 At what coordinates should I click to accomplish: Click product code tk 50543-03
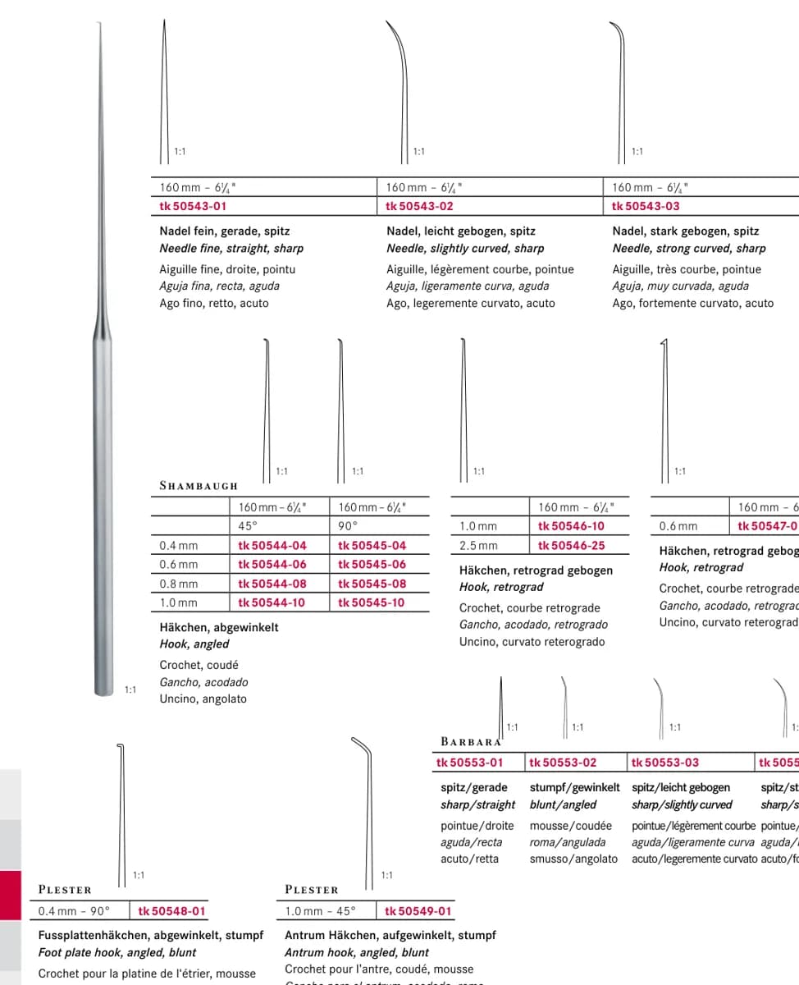click(x=646, y=206)
